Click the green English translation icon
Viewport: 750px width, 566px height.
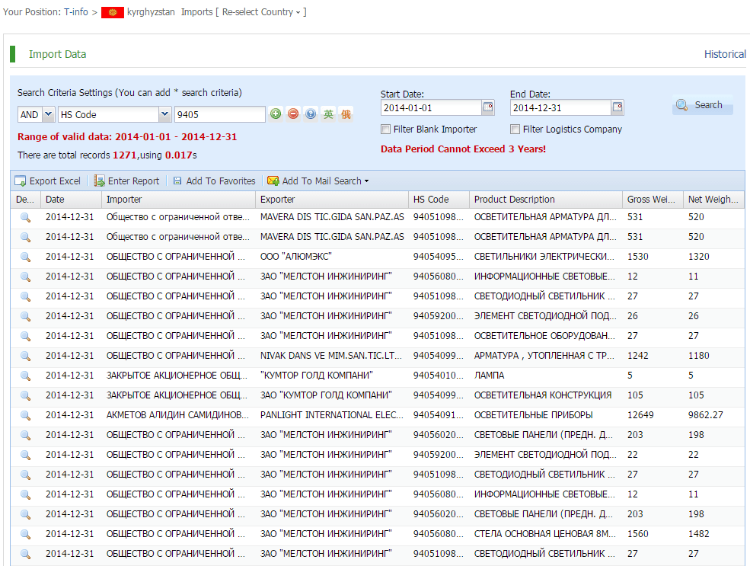328,114
